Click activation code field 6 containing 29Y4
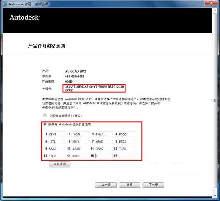The height and width of the screenshot is (201, 220). point(81,142)
